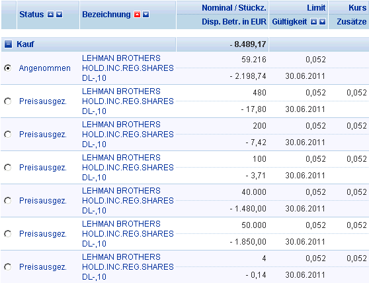
Task: Select radio button for 4 shares order
Action: 8,267
